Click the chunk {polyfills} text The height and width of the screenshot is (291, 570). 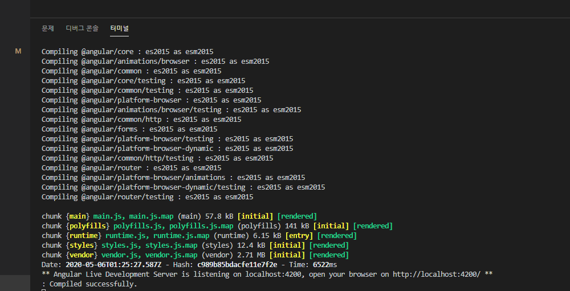[76, 226]
